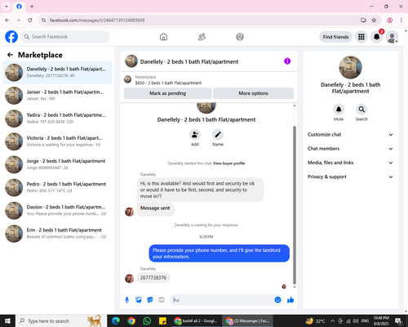Open the Janser conversation
Image resolution: width=408 pixels, height=327 pixels.
click(x=57, y=96)
